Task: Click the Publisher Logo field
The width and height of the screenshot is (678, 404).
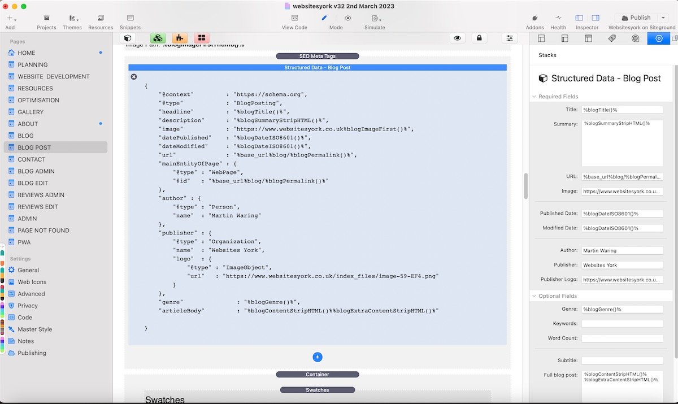Action: tap(622, 280)
